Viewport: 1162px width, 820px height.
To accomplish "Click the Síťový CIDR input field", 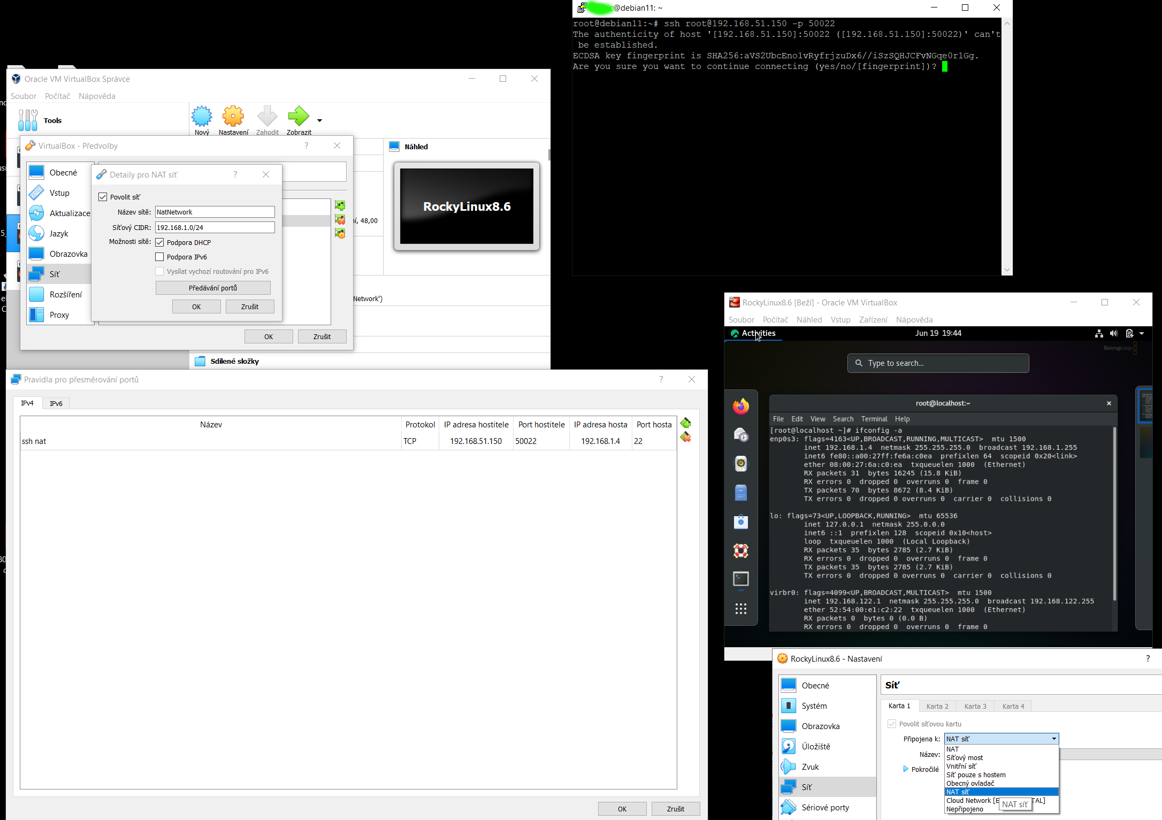I will pos(215,227).
